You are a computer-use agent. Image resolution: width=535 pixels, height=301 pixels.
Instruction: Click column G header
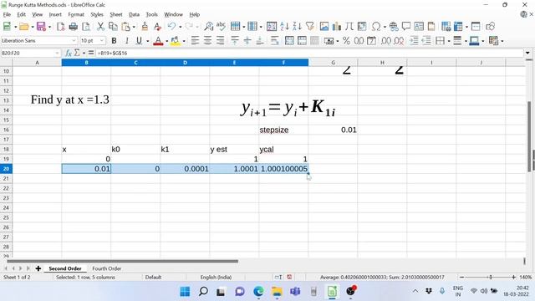[x=333, y=63]
